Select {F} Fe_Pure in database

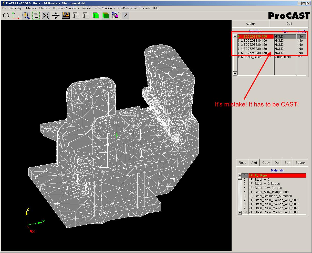coord(277,176)
